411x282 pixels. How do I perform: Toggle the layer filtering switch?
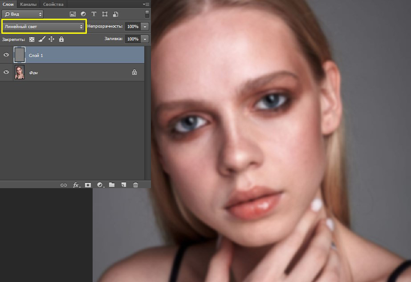(x=147, y=14)
